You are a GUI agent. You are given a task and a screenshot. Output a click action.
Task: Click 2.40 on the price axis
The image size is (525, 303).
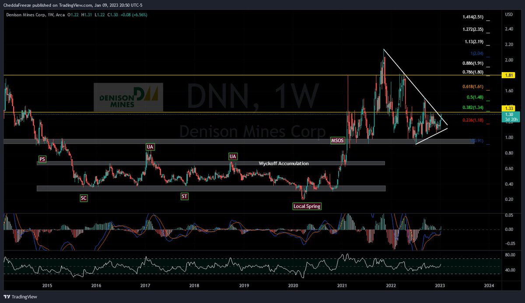pos(509,29)
